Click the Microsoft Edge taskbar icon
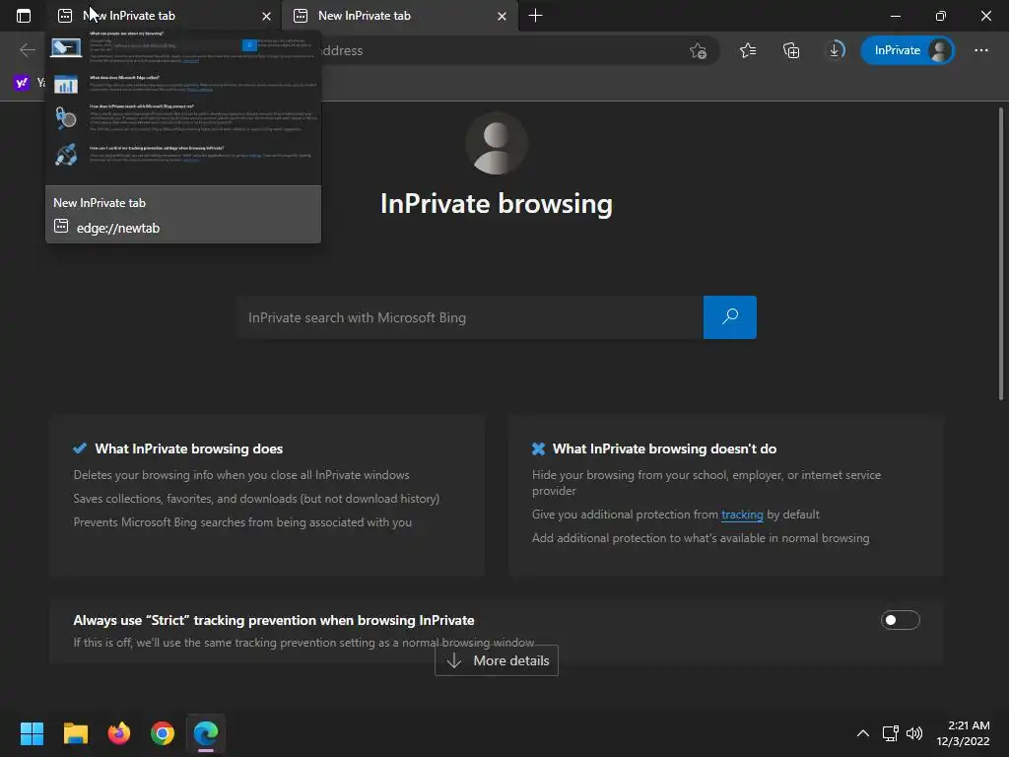Image resolution: width=1009 pixels, height=757 pixels. click(x=206, y=733)
